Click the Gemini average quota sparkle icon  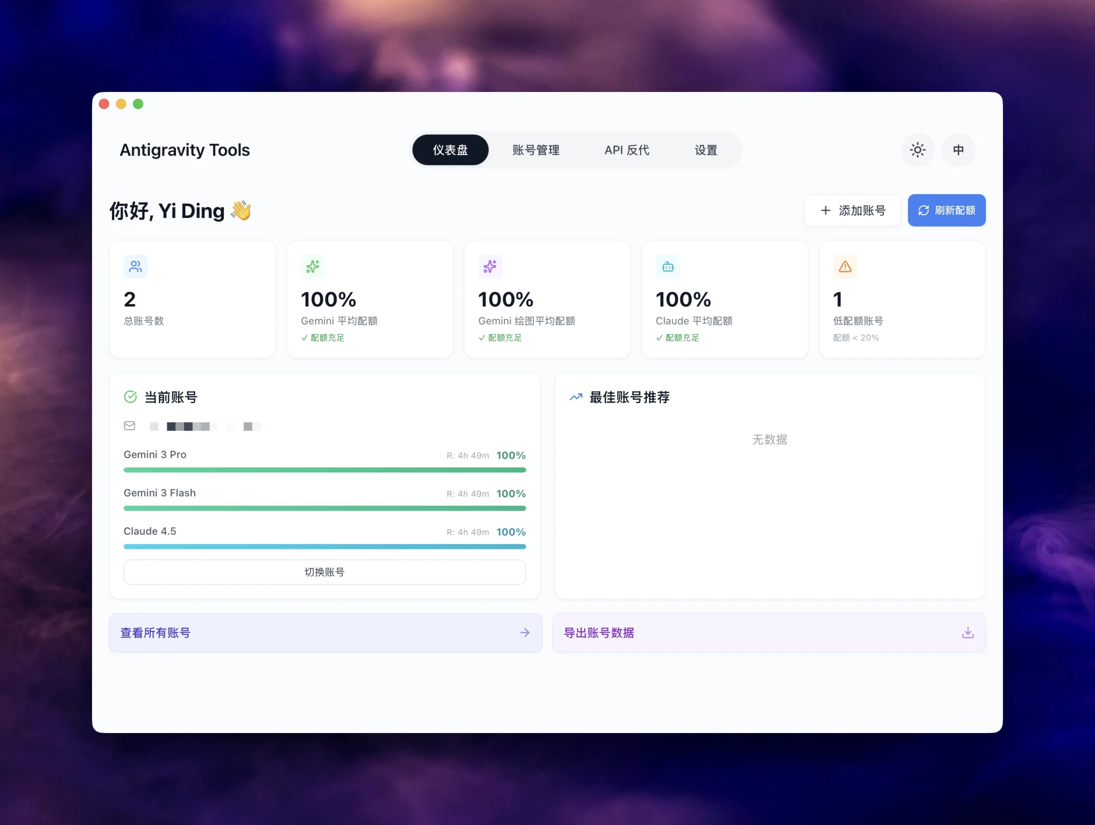click(312, 266)
